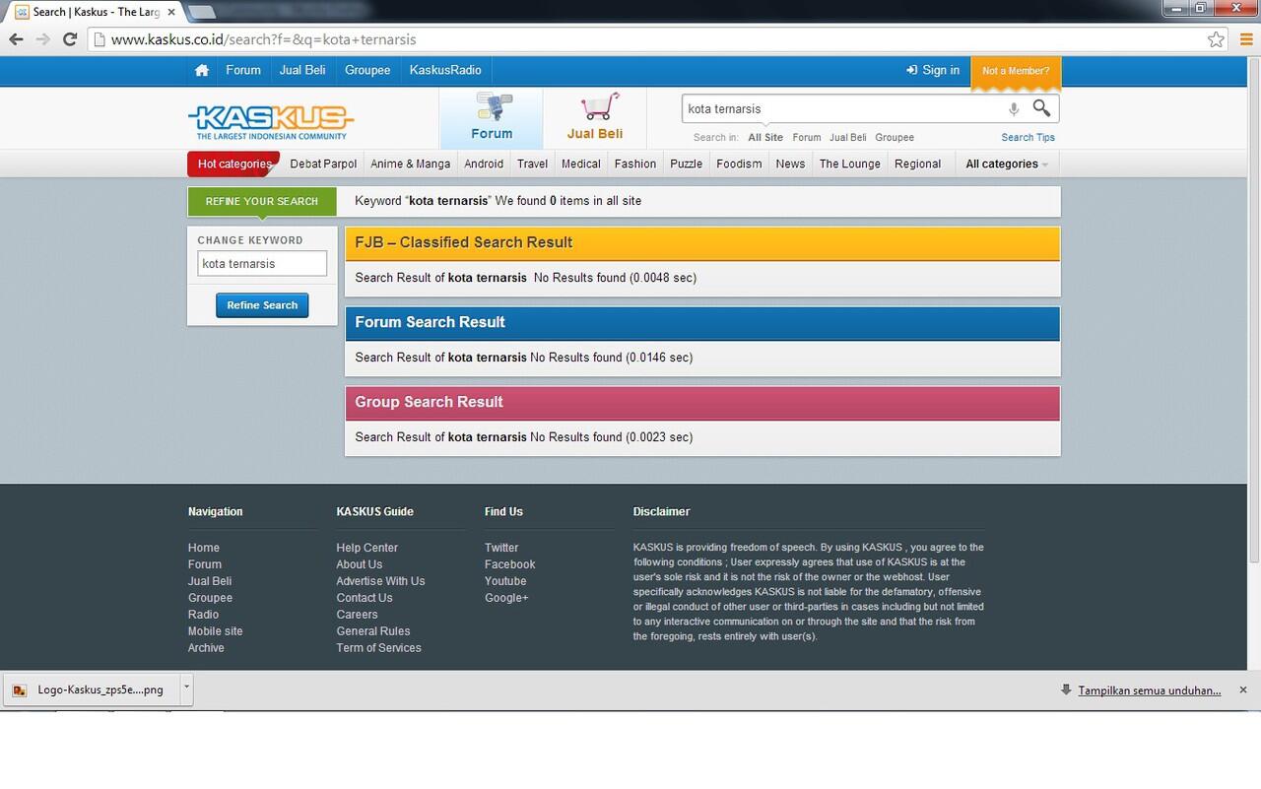1261x789 pixels.
Task: Open Debat Parpol category
Action: point(323,164)
